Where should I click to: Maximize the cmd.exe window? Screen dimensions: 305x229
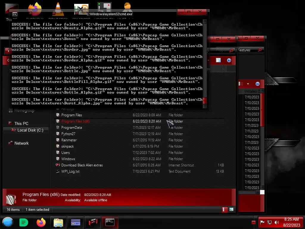189,12
